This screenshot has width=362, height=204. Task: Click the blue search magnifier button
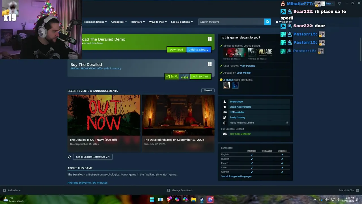pos(267,22)
